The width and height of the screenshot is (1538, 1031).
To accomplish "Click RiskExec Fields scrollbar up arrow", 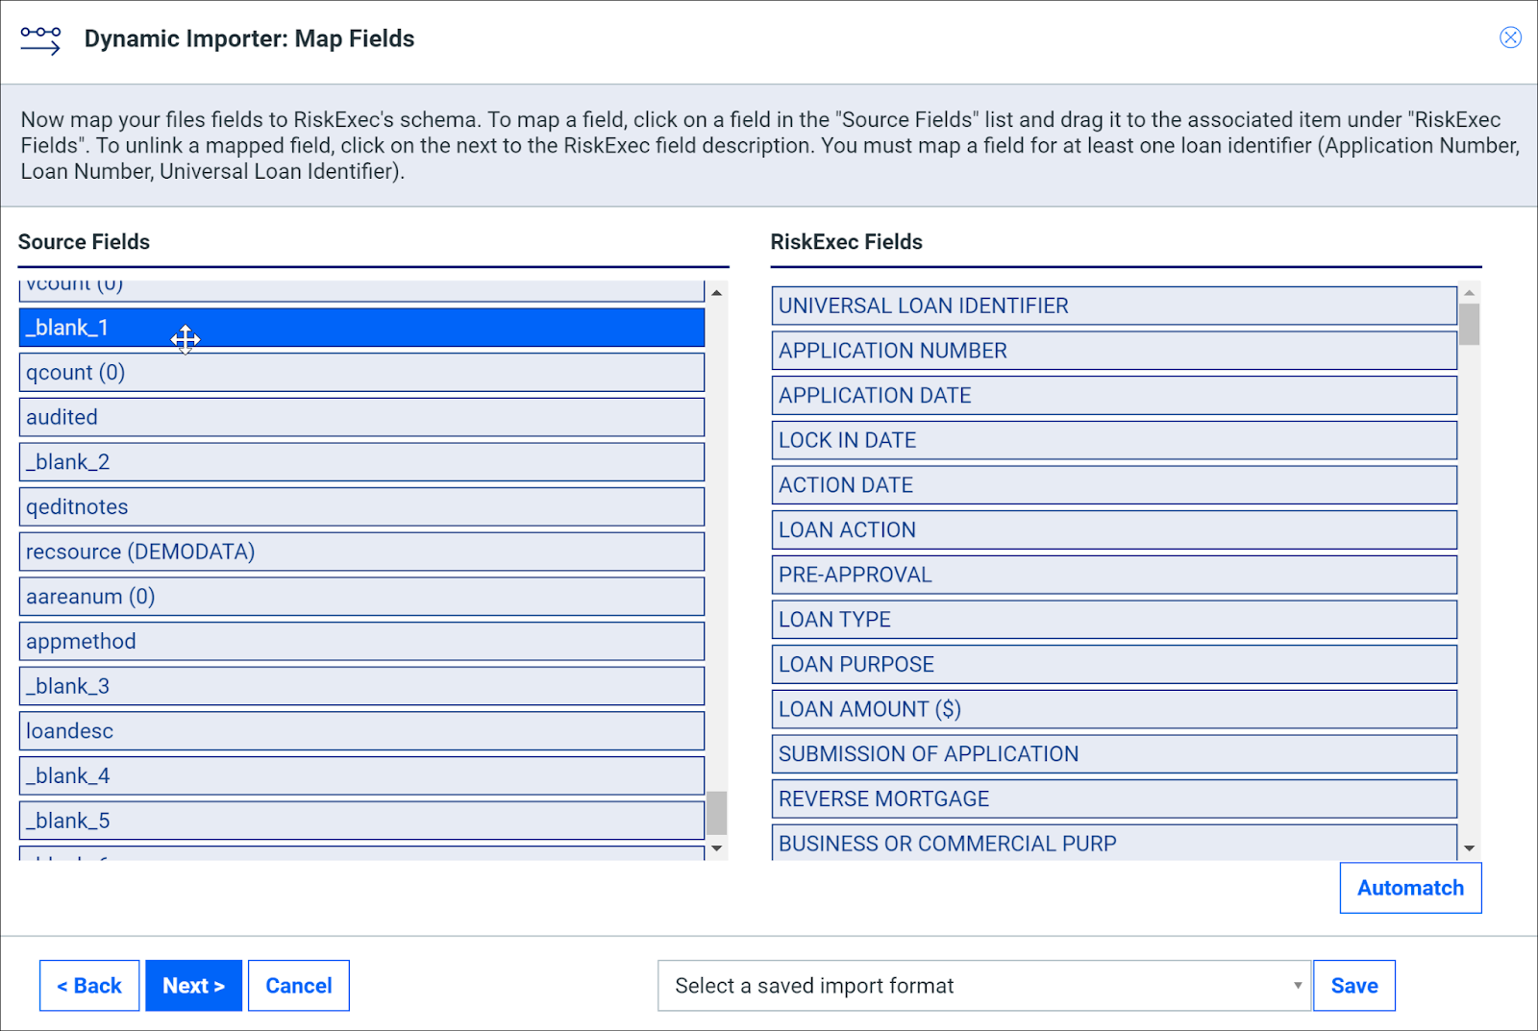I will [x=1469, y=292].
